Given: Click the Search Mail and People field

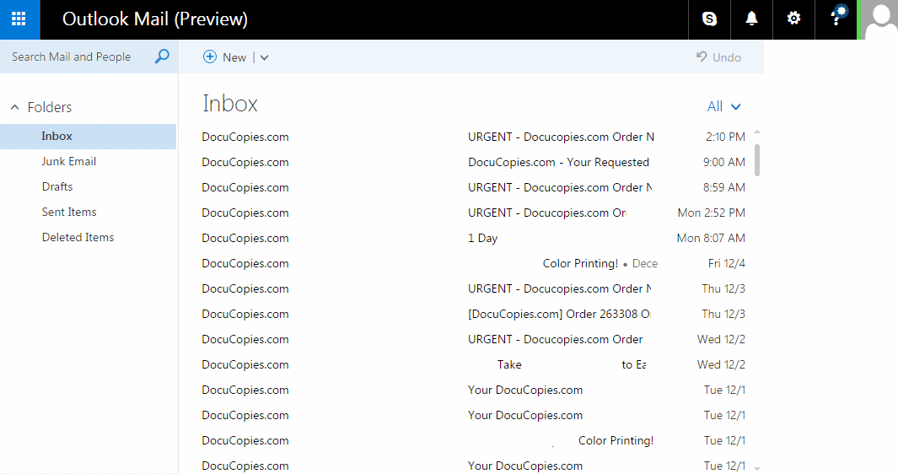Looking at the screenshot, I should (x=76, y=57).
